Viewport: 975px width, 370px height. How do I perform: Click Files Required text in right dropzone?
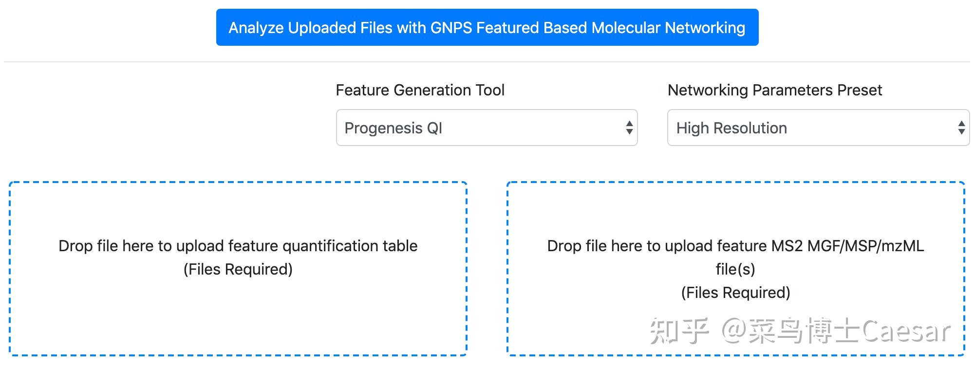pos(737,292)
